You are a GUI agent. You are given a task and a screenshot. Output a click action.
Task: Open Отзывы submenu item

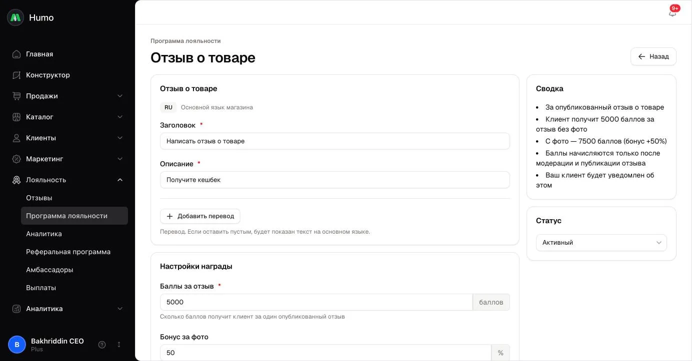(74, 198)
